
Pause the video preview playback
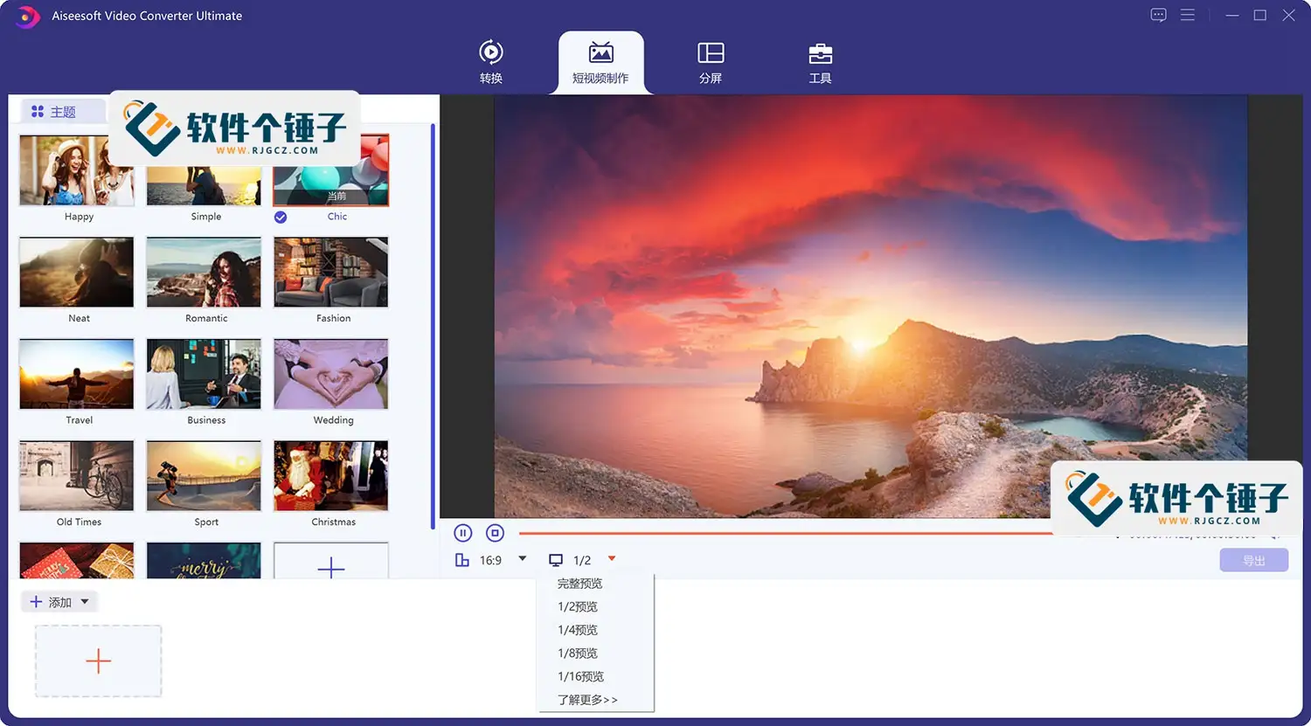point(462,532)
